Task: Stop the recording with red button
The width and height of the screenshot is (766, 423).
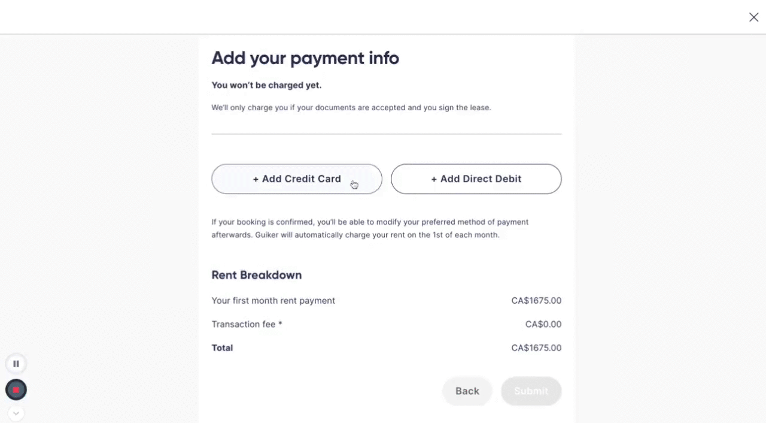Action: (x=16, y=390)
